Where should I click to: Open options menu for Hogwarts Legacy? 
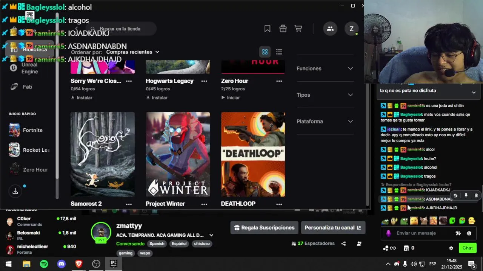click(204, 81)
